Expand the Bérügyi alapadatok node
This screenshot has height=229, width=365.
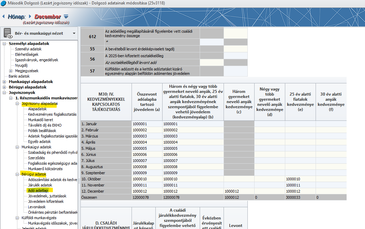coord(4,87)
